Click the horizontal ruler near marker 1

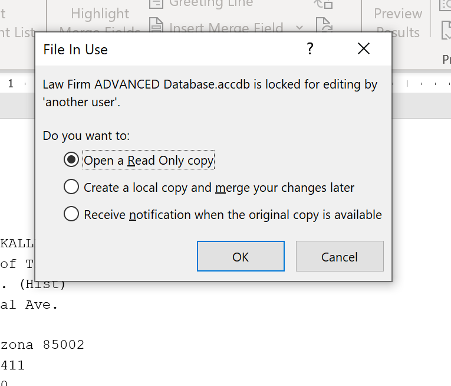point(17,84)
